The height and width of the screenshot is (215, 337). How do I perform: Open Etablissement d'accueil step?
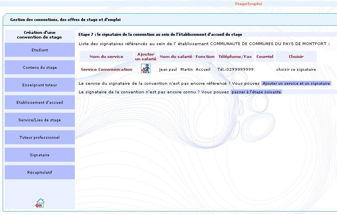click(x=40, y=103)
